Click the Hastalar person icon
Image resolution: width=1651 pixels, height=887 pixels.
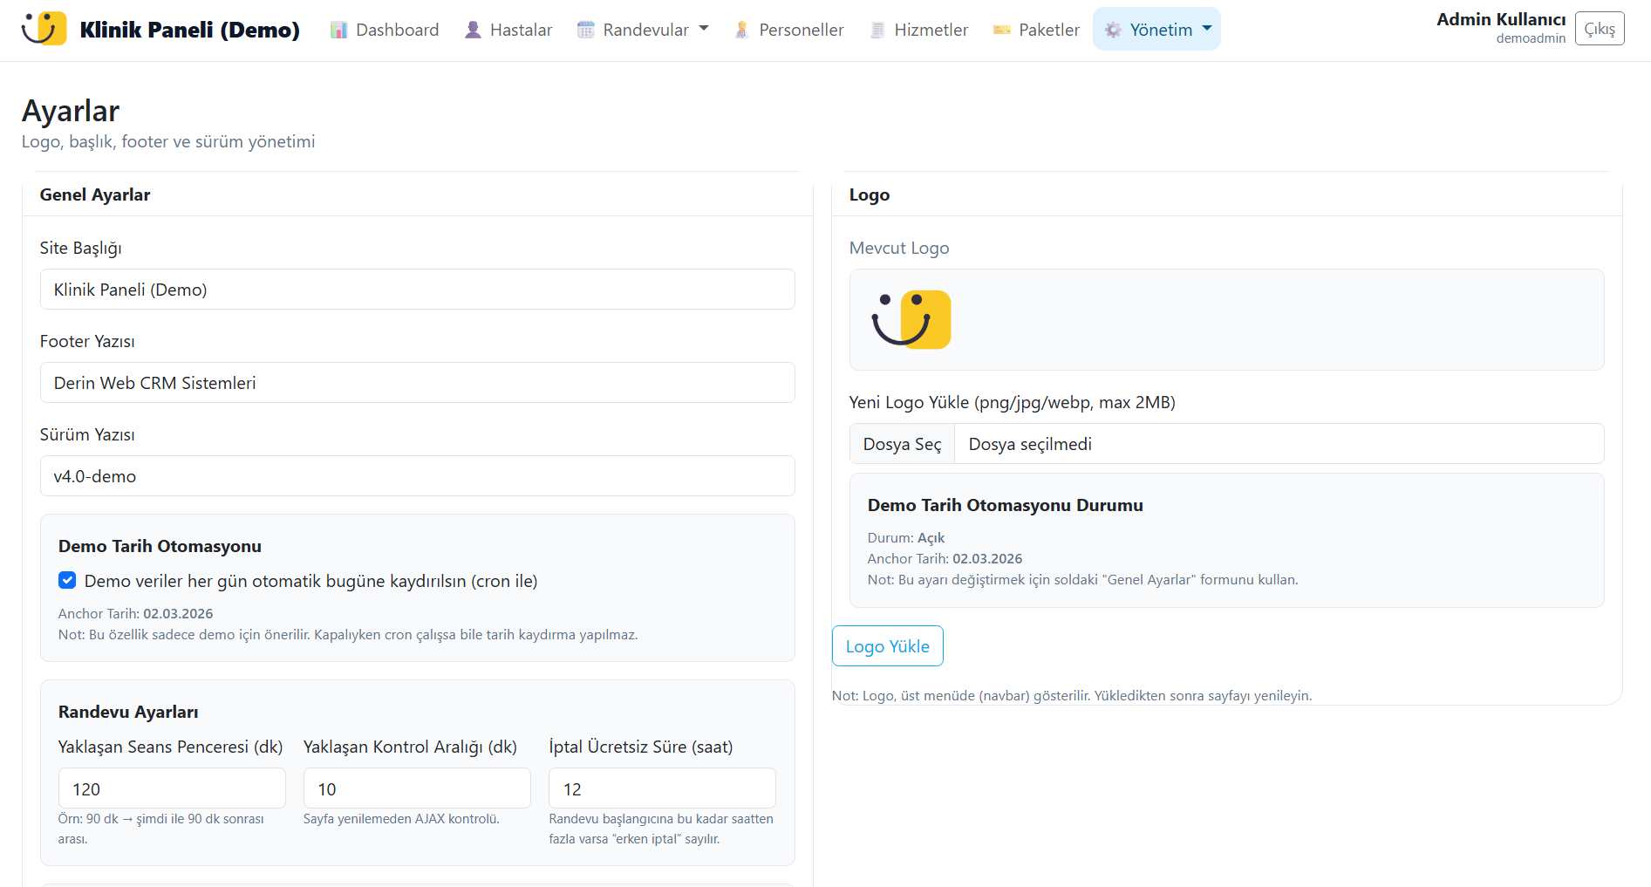[473, 31]
